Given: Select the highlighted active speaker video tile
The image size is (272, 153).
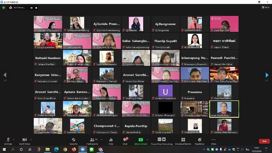Looking at the screenshot, I should point(224,109).
